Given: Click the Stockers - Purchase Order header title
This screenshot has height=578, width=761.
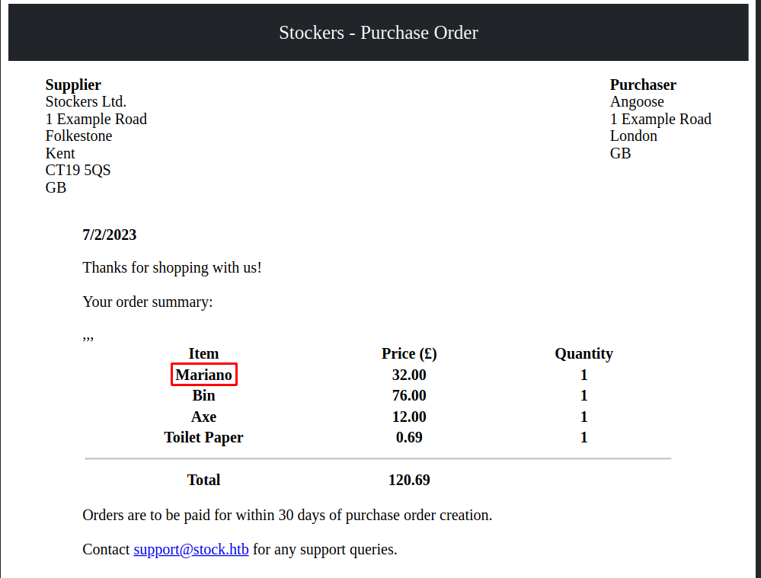Looking at the screenshot, I should click(379, 33).
